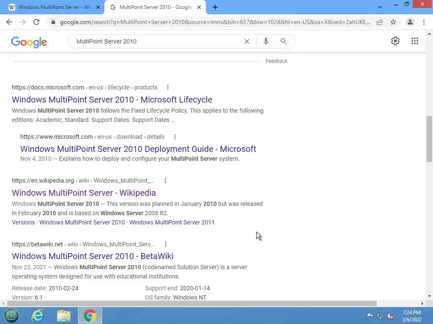The image size is (433, 324).
Task: Bookmark this page with the star
Action: click(x=393, y=22)
